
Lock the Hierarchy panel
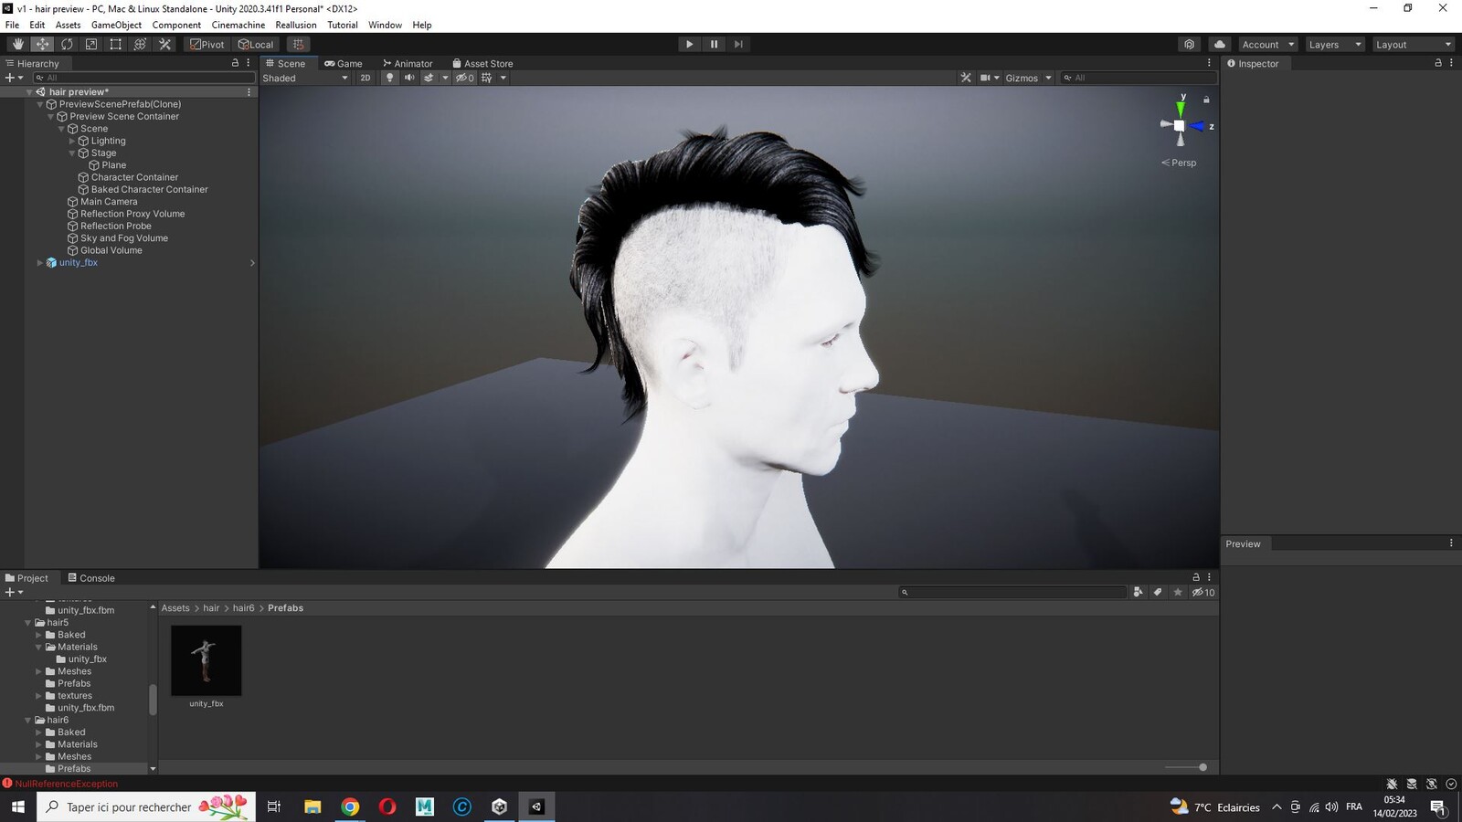[x=235, y=63]
